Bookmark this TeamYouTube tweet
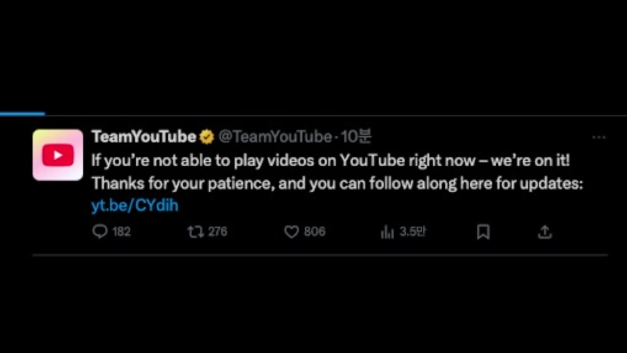 tap(483, 231)
